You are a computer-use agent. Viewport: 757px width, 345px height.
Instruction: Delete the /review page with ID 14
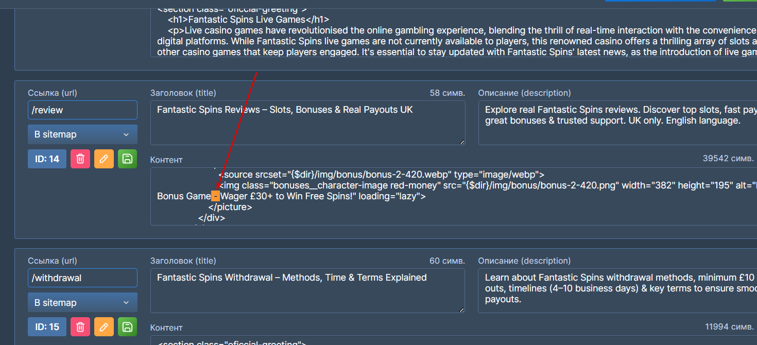pos(80,159)
